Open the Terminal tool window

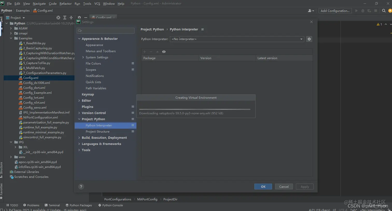click(52, 205)
